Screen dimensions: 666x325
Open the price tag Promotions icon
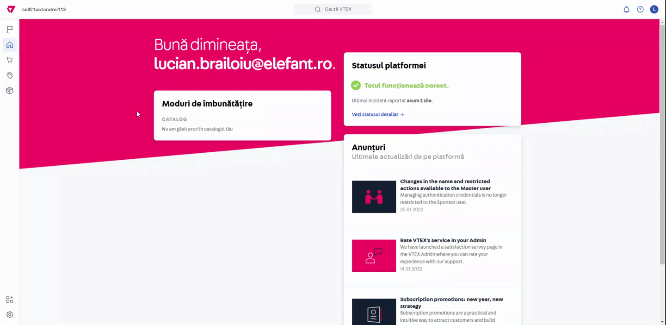pos(10,75)
